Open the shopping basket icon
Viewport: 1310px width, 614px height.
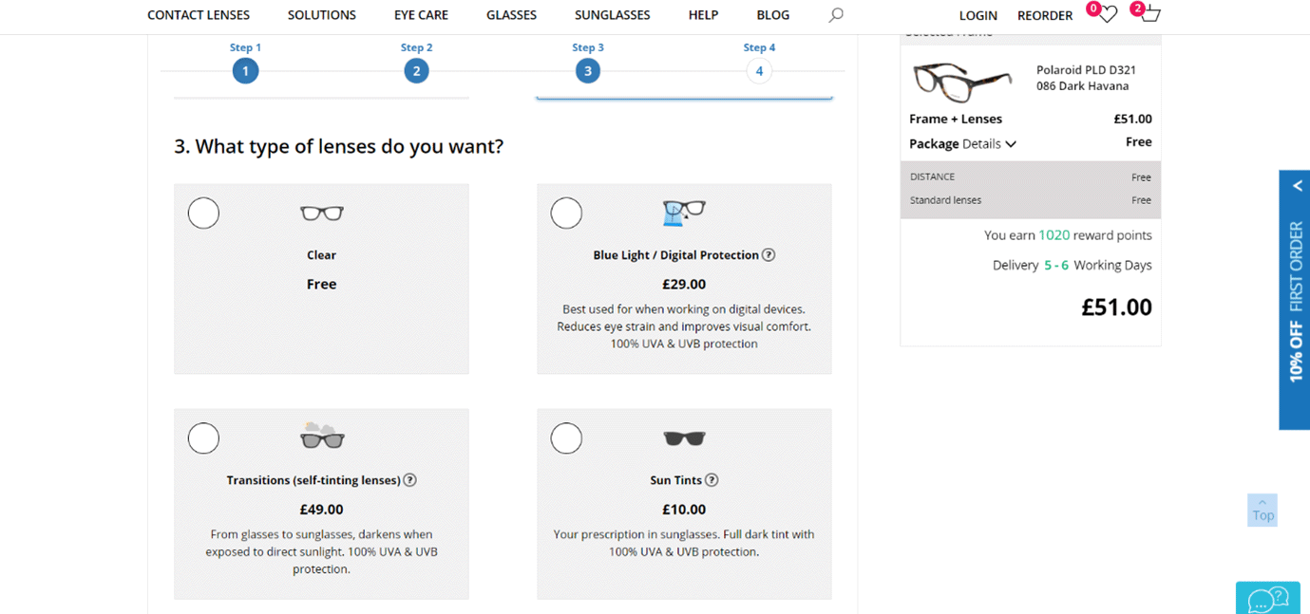pos(1150,14)
